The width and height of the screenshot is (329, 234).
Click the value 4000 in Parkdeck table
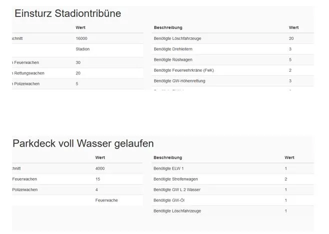pos(100,169)
